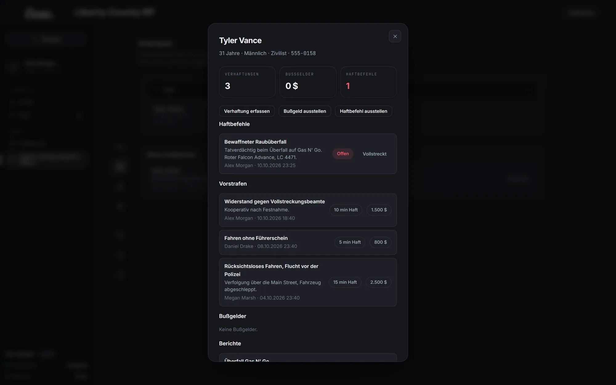
Task: Open the Bussgelder stat card showing 0 $
Action: [308, 82]
